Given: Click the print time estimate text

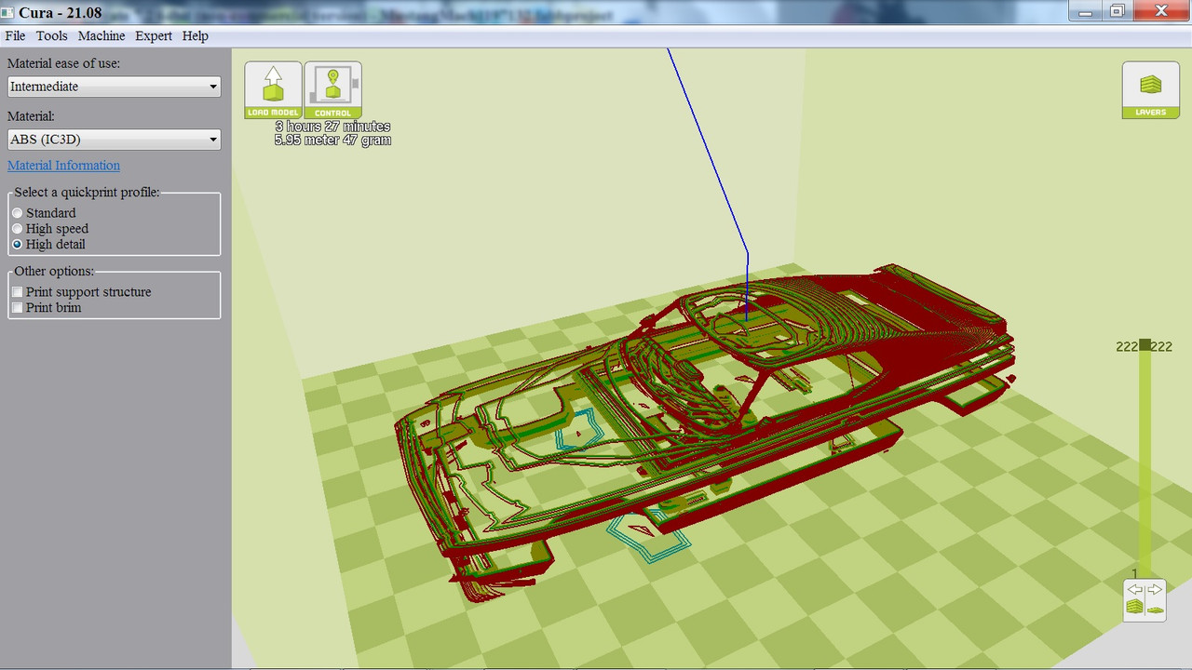Looking at the screenshot, I should tap(332, 127).
